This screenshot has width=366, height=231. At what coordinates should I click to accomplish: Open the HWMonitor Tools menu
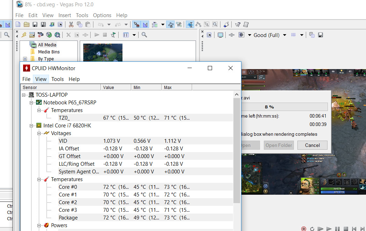tap(57, 79)
